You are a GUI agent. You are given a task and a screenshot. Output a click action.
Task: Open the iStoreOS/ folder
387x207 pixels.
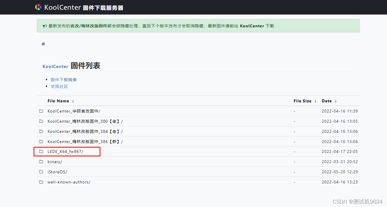[x=57, y=172]
